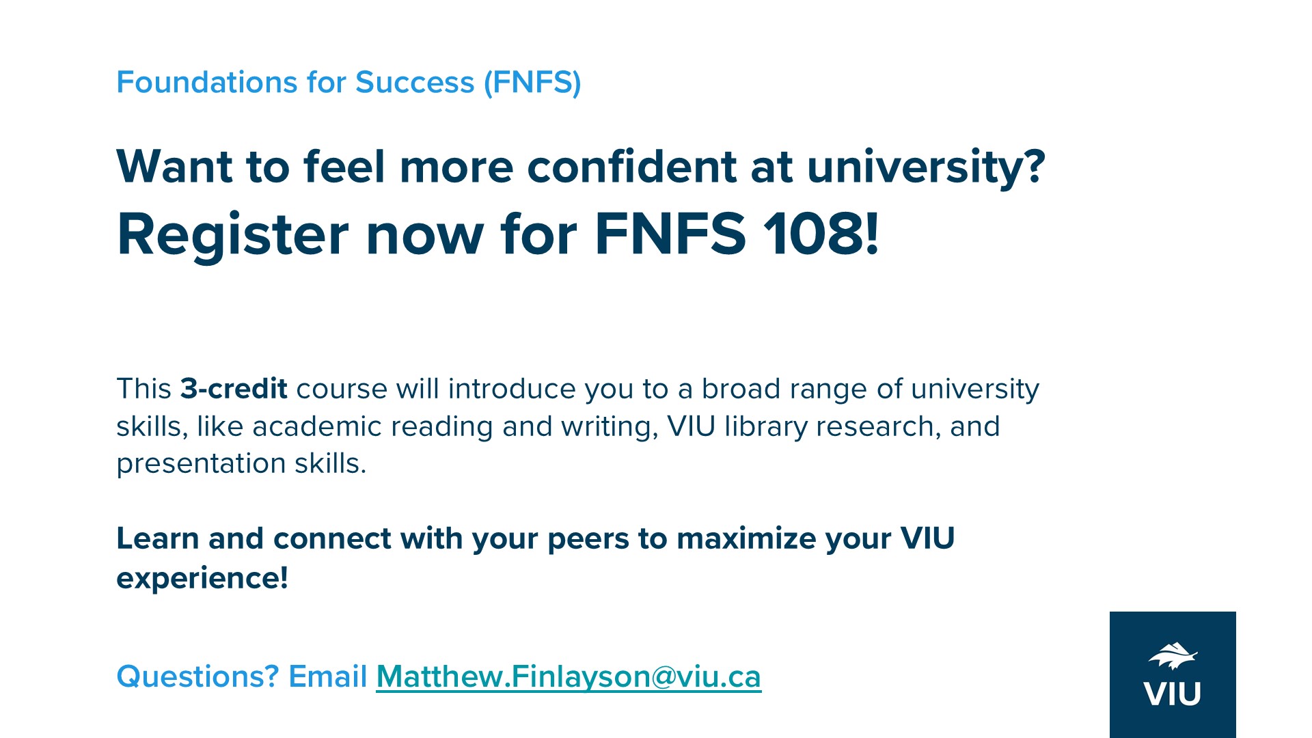Click the phrase academic reading and writing
This screenshot has height=738, width=1312.
pyautogui.click(x=454, y=426)
